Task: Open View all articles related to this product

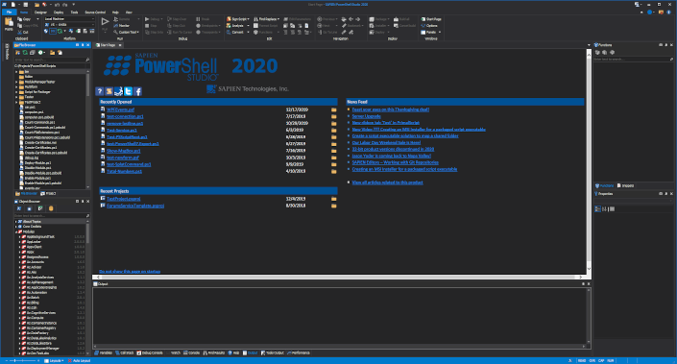Action: [x=387, y=182]
